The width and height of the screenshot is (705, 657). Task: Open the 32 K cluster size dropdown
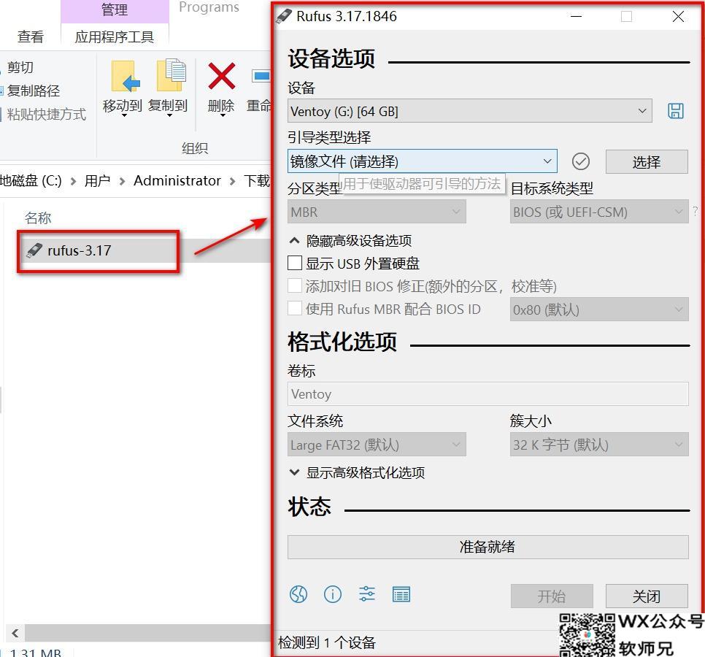pos(598,445)
